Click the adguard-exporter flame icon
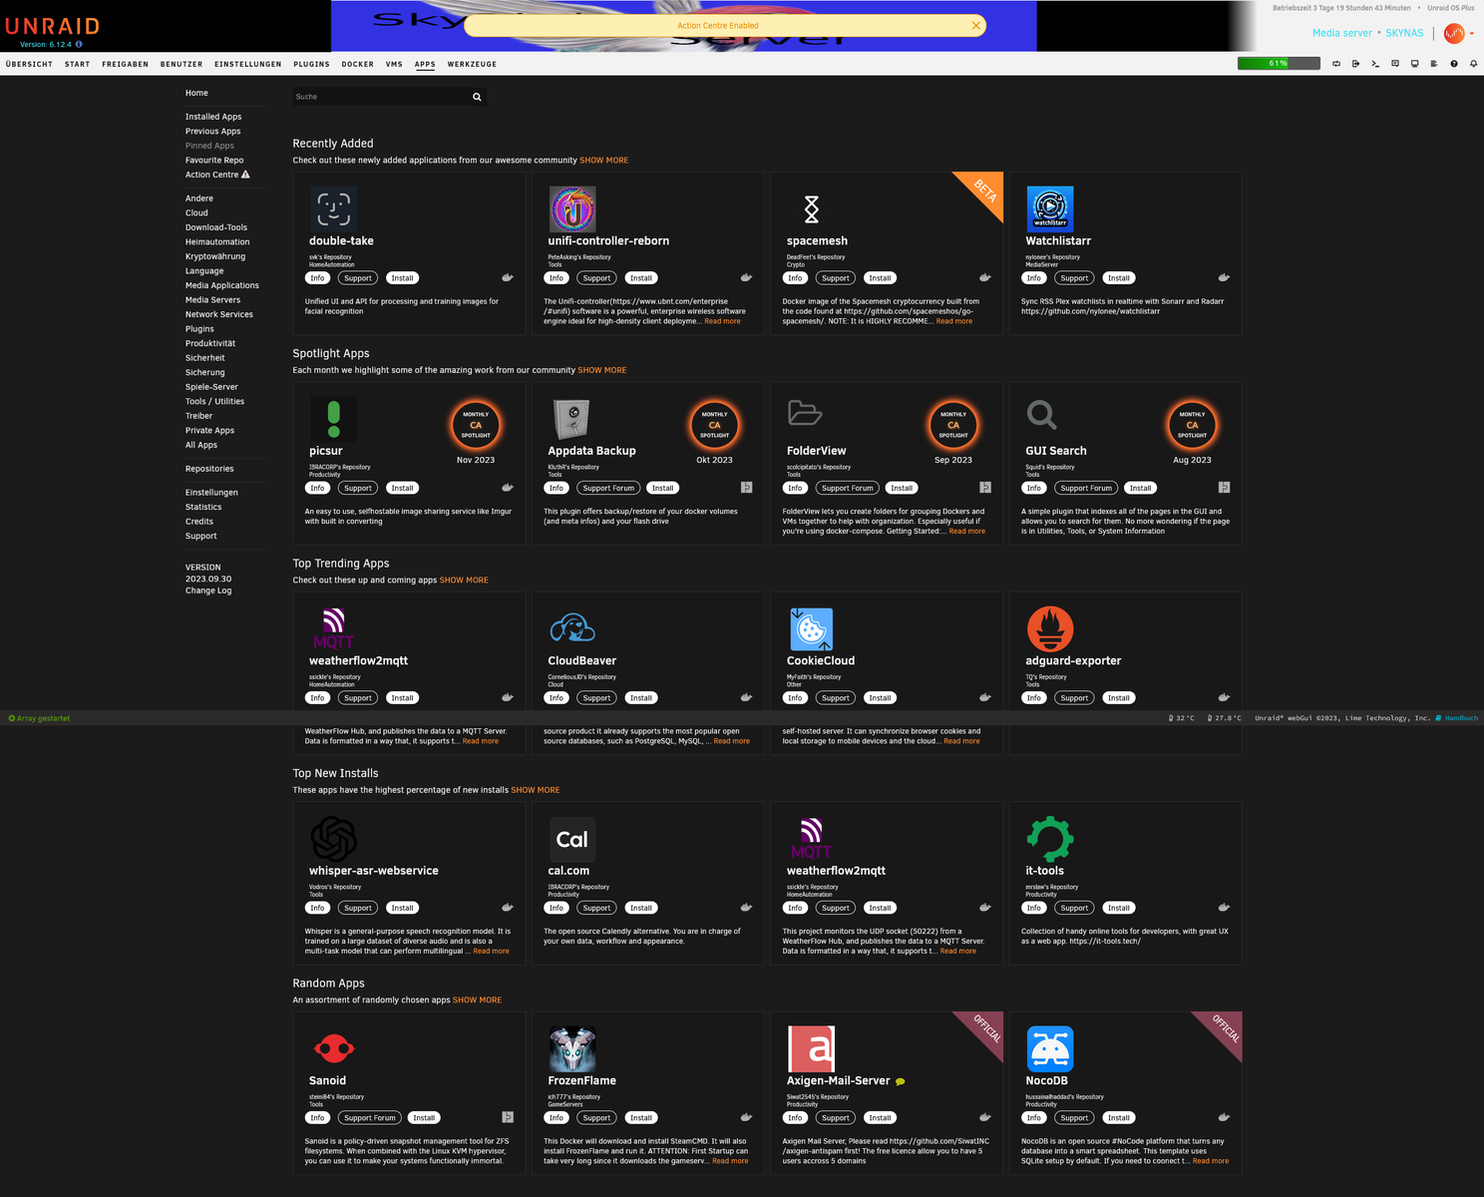Image resolution: width=1484 pixels, height=1197 pixels. coord(1050,629)
